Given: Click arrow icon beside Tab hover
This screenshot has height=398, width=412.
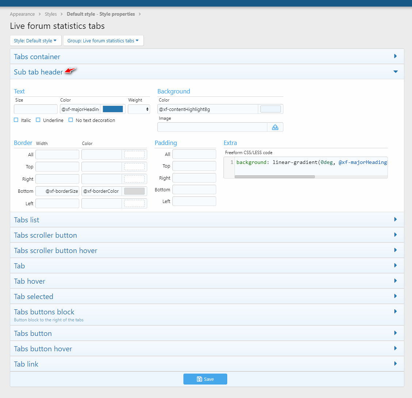Looking at the screenshot, I should click(395, 281).
